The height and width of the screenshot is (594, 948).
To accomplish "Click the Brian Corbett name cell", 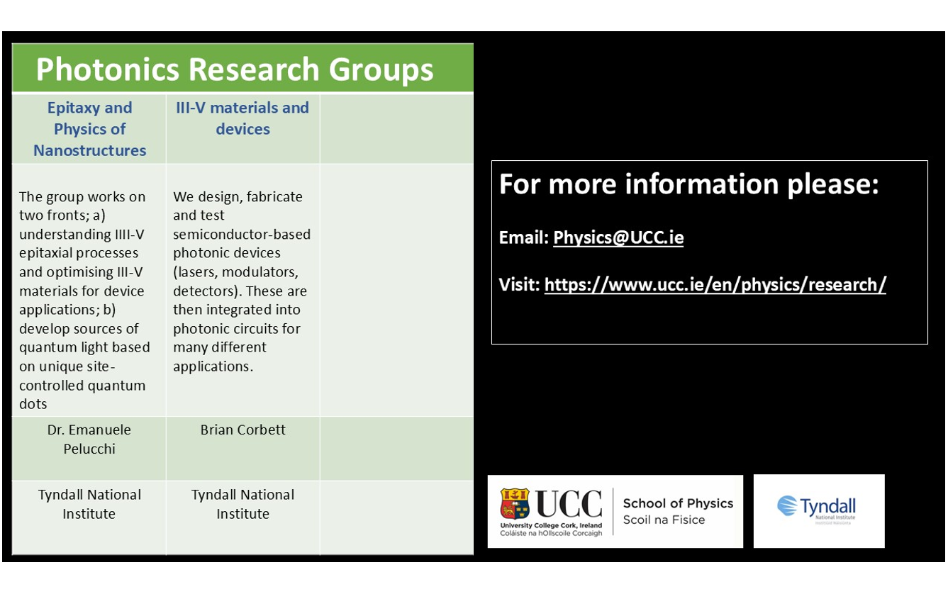I will pos(242,430).
